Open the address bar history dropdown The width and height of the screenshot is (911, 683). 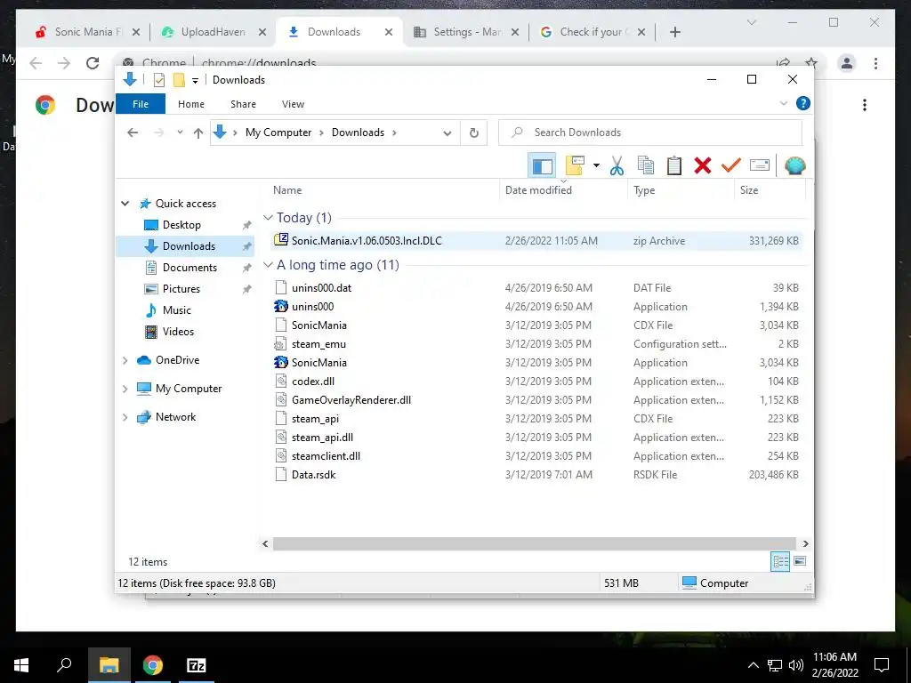(447, 133)
